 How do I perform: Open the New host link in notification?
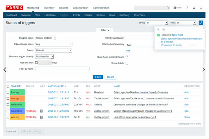(x=178, y=35)
